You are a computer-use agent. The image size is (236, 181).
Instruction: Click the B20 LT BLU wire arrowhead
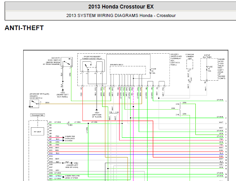[63, 177]
